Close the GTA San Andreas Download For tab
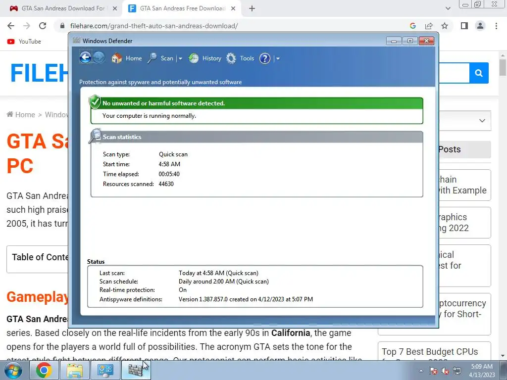This screenshot has width=507, height=380. 115,9
